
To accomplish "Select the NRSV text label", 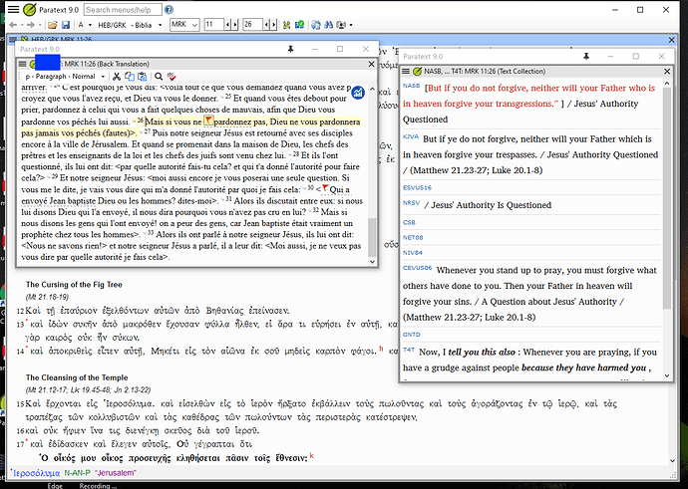I will 411,203.
